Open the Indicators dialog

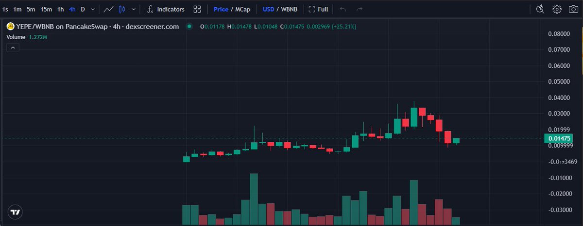166,9
